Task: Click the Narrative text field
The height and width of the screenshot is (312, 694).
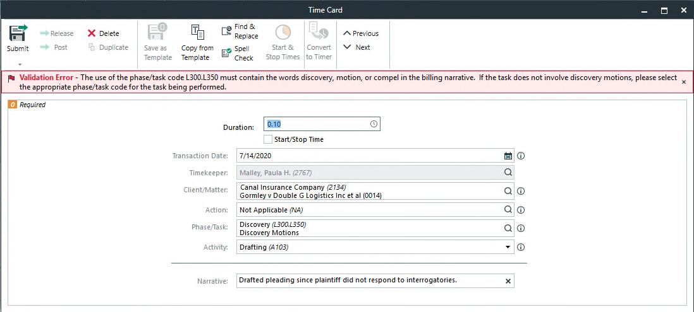Action: click(375, 280)
